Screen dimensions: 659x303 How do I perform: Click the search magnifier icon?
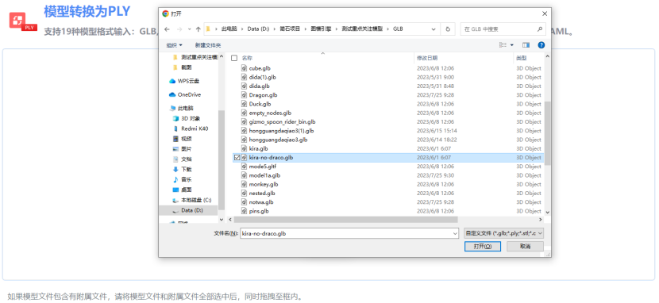(x=540, y=29)
